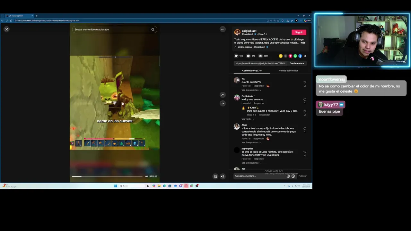Go back with browser back arrow
This screenshot has width=411, height=231.
coord(2,21)
